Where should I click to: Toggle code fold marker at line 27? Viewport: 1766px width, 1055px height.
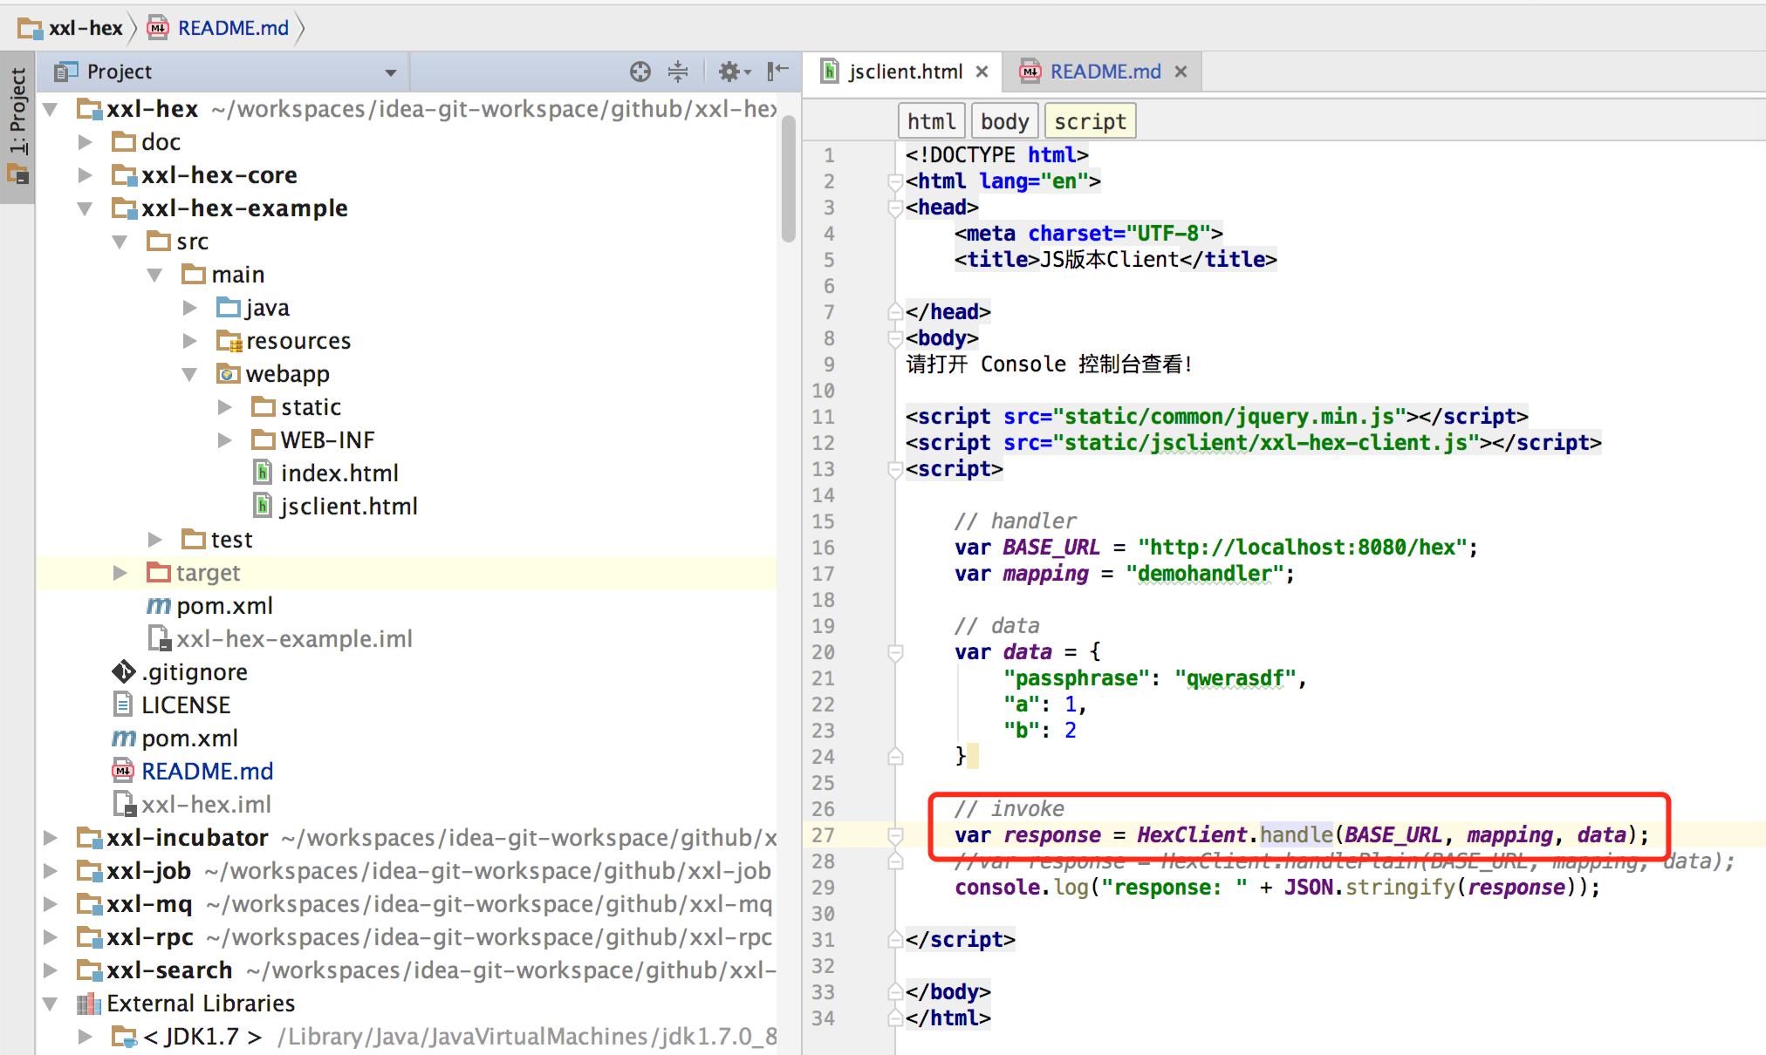[894, 835]
